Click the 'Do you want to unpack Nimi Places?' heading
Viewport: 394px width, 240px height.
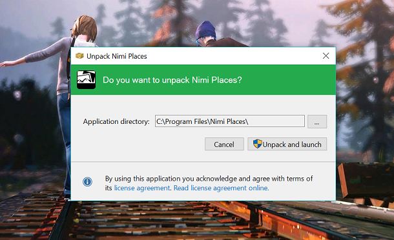[172, 80]
